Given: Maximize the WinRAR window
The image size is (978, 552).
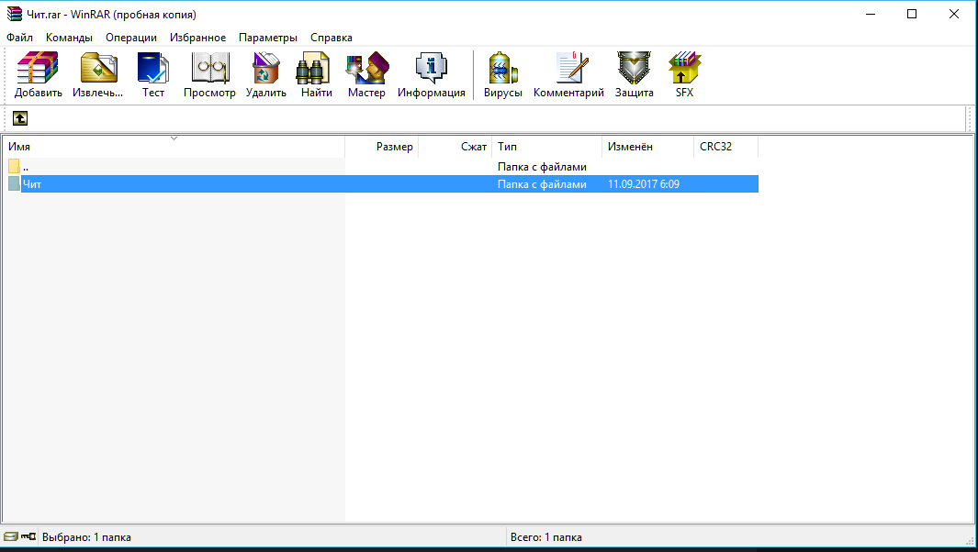Looking at the screenshot, I should [x=912, y=14].
